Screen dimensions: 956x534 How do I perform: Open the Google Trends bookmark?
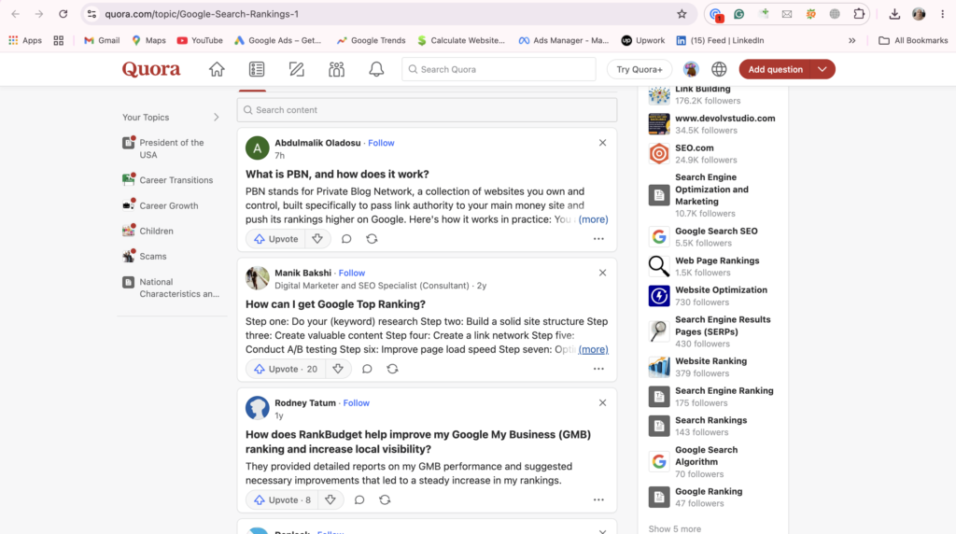371,41
